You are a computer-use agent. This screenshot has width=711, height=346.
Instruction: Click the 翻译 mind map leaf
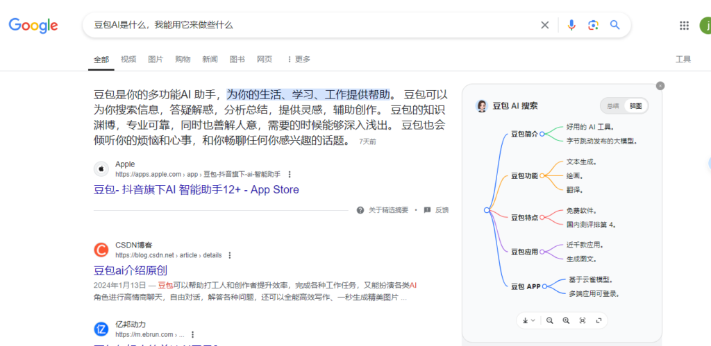[574, 190]
